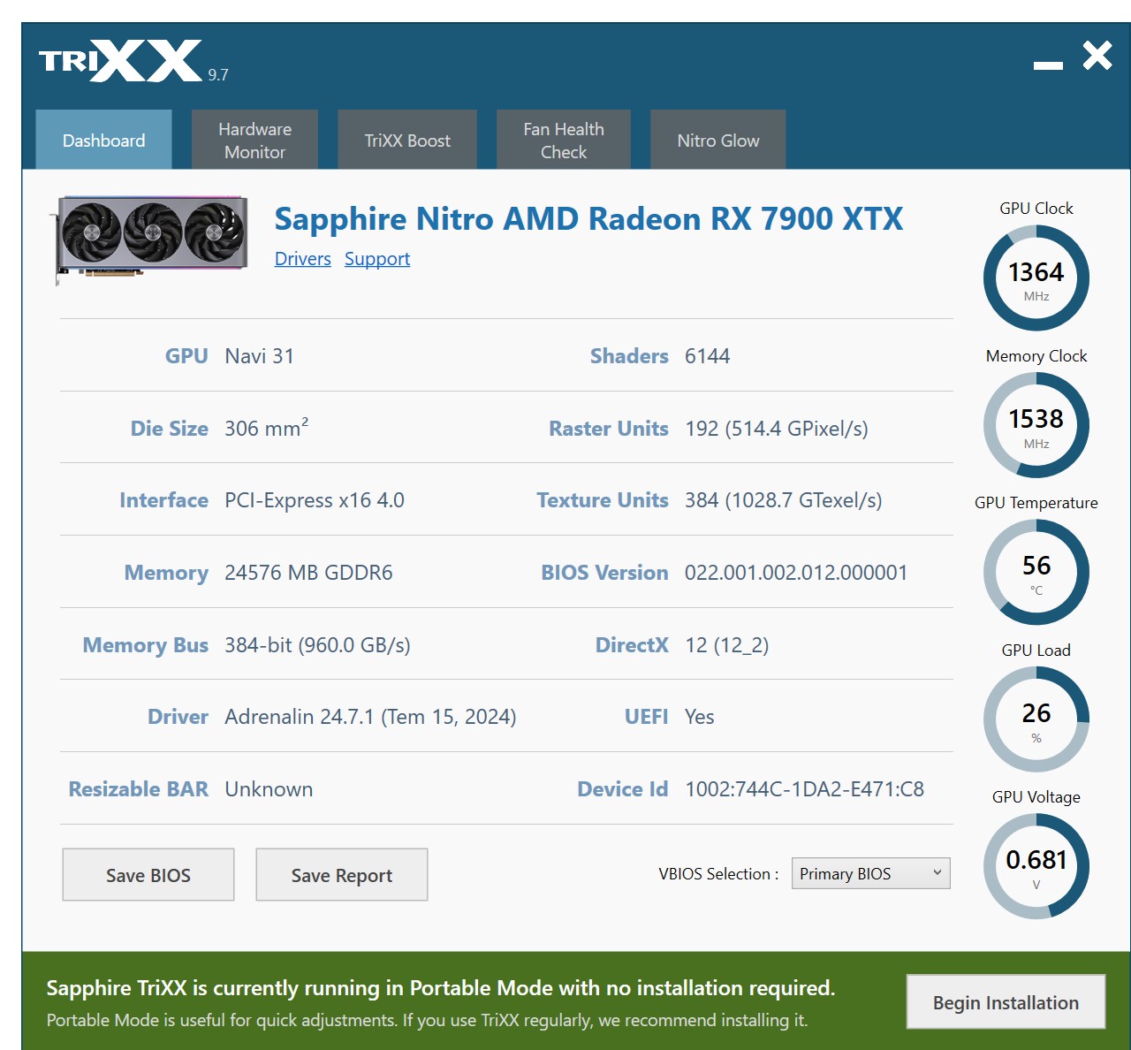Click Begin Installation button
The height and width of the screenshot is (1050, 1131).
click(x=1006, y=1002)
